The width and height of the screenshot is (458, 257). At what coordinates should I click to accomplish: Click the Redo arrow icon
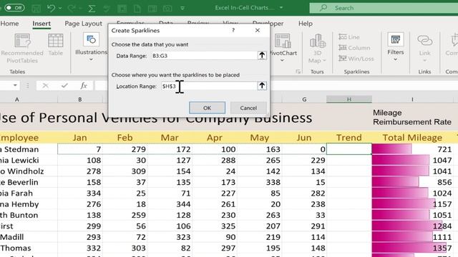(72, 8)
